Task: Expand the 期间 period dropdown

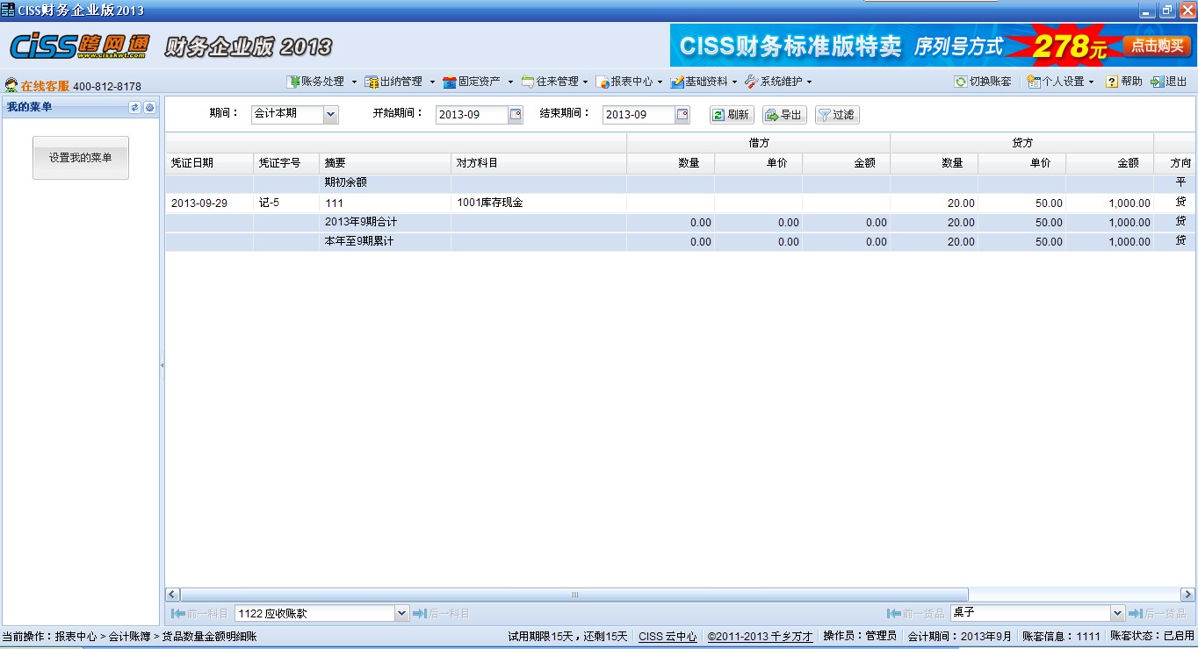Action: (330, 114)
